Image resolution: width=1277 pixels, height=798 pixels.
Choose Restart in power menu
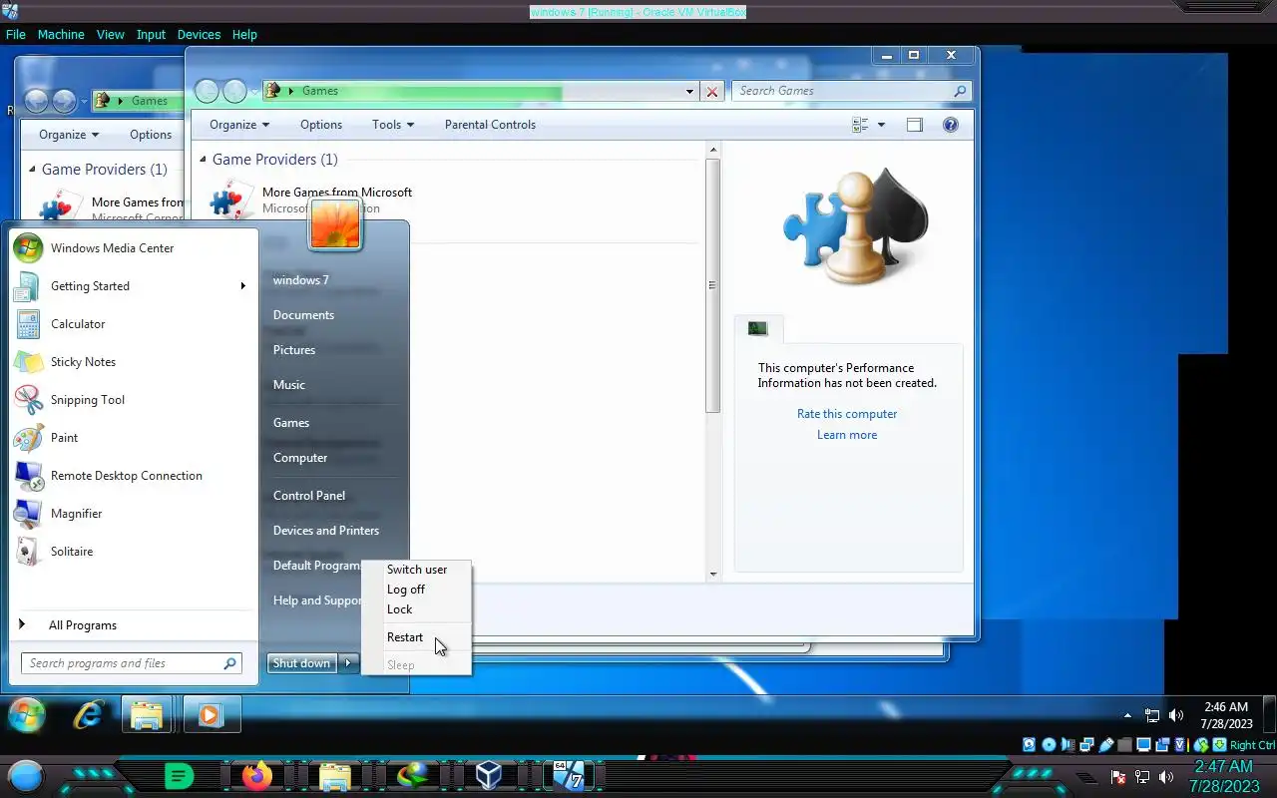click(405, 637)
